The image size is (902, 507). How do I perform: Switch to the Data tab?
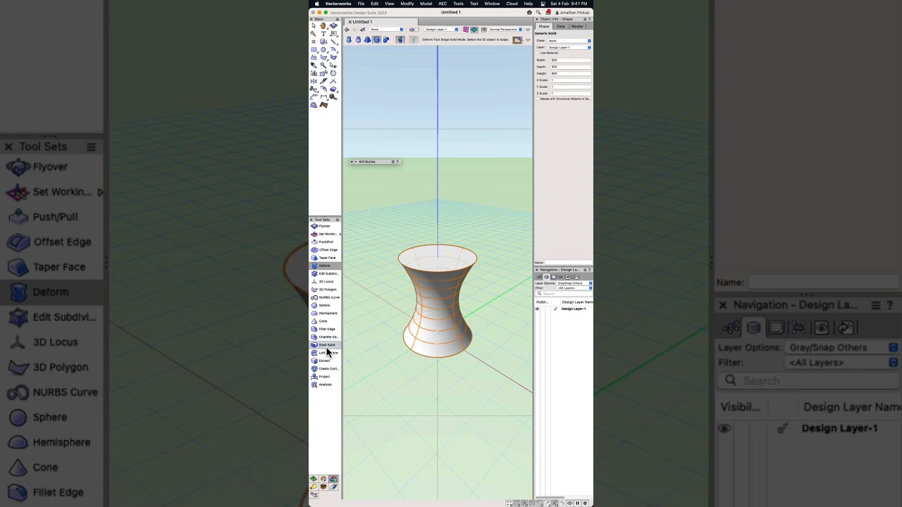[x=561, y=26]
